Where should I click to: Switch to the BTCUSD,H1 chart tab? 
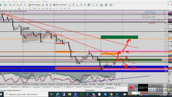[88, 87]
